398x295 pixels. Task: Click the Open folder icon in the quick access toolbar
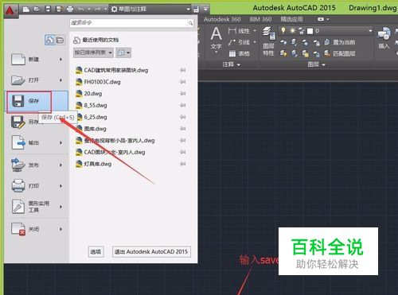pos(37,10)
